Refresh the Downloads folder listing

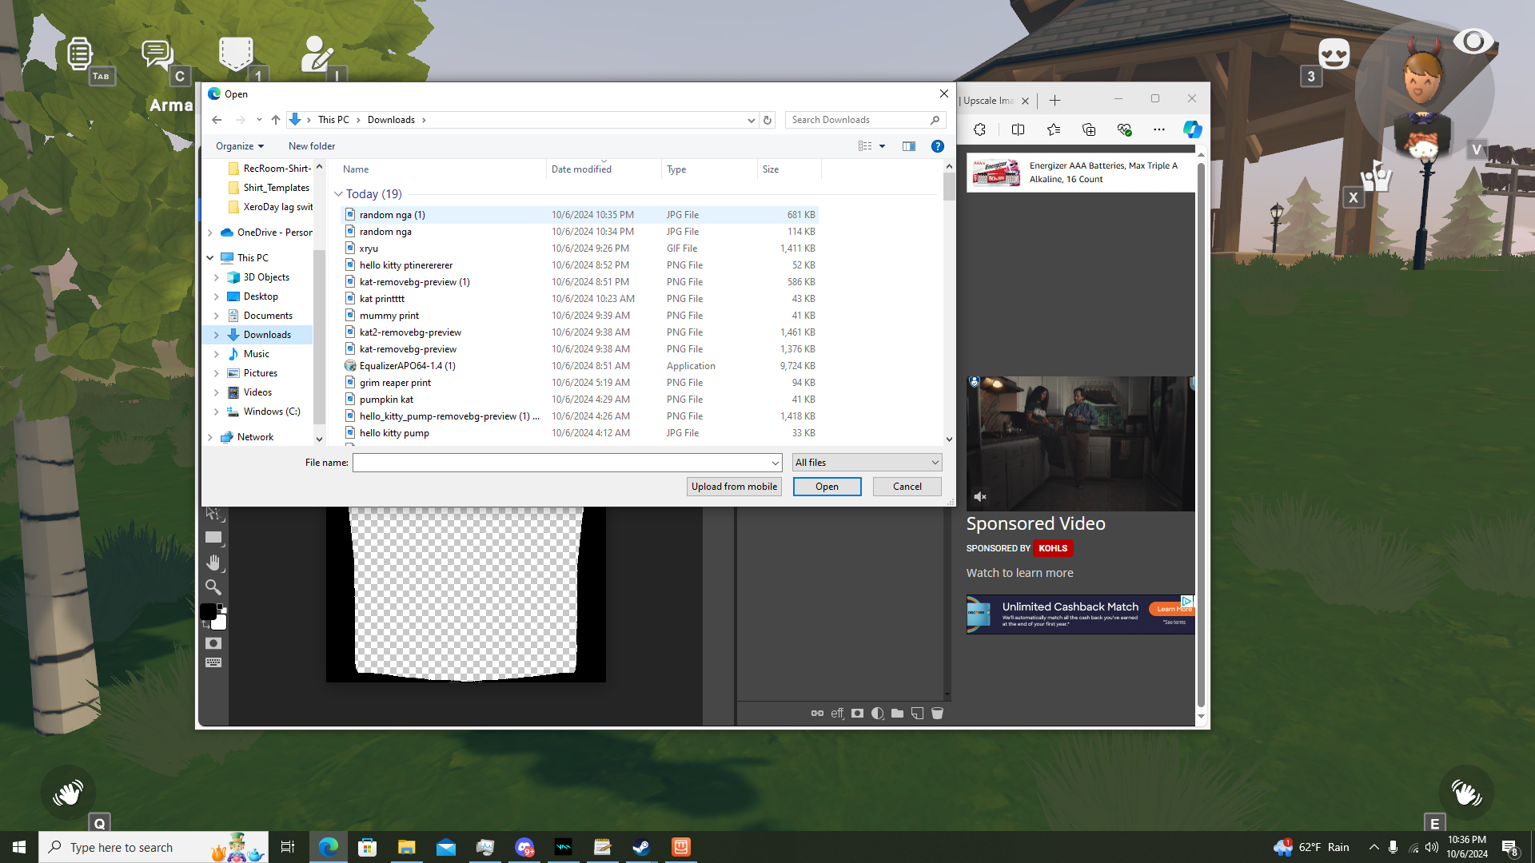767,120
